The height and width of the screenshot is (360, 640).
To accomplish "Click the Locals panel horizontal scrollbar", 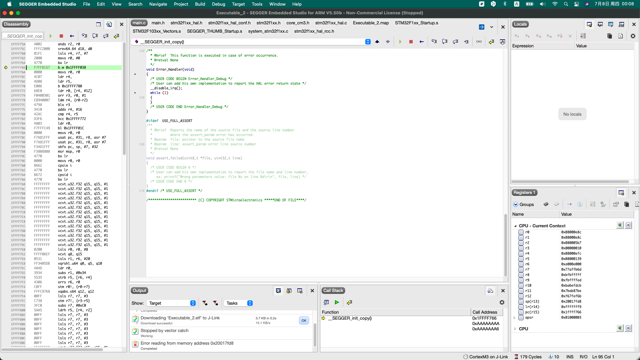I will tap(570, 182).
